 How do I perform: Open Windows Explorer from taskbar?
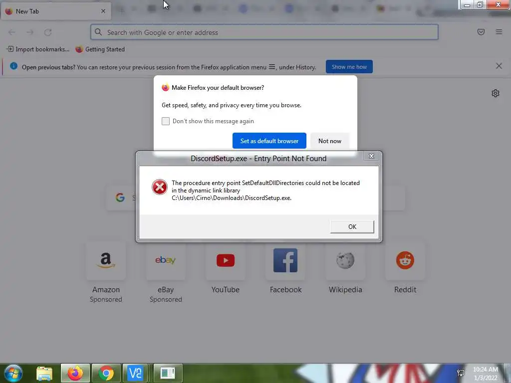[x=44, y=373]
